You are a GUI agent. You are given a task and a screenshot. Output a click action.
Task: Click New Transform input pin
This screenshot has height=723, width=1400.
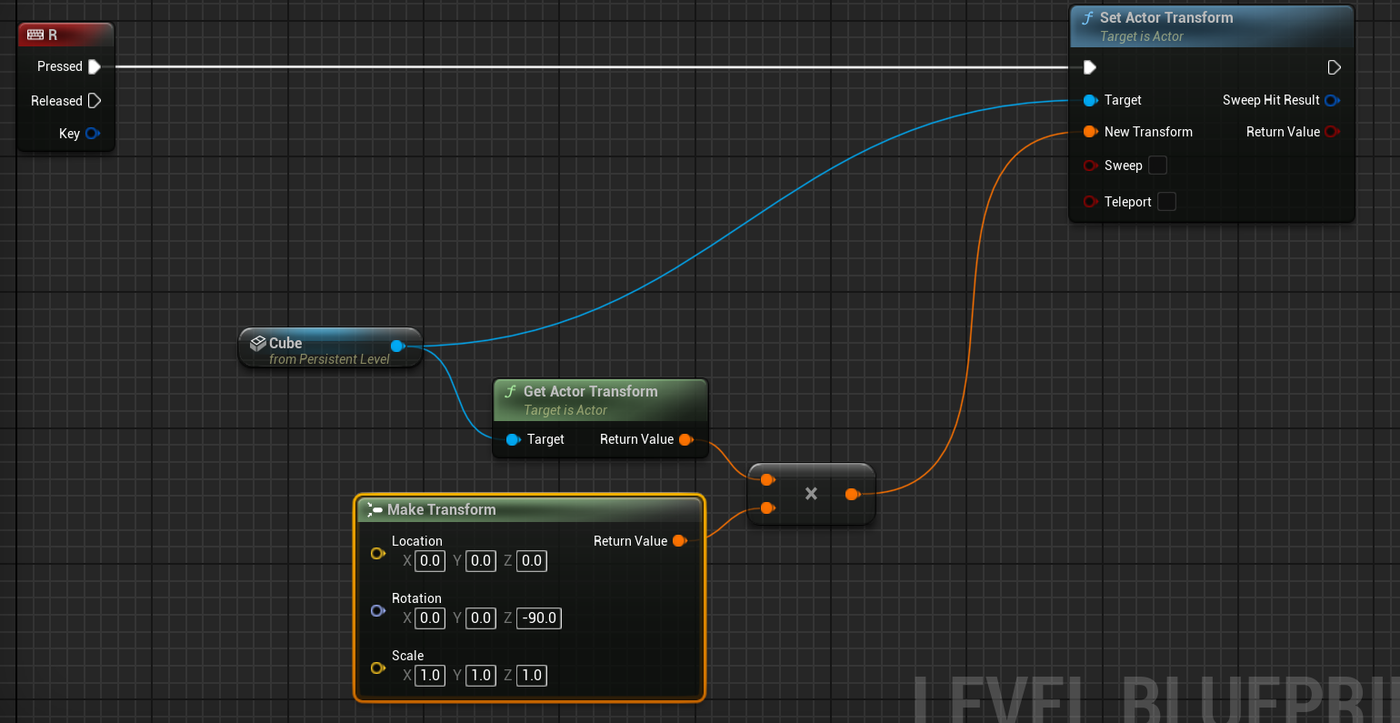coord(1091,132)
